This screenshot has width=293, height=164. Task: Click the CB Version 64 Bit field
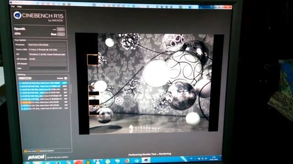[48, 59]
